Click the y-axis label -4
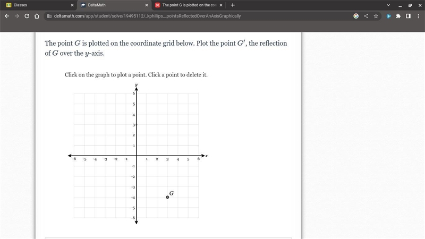This screenshot has height=239, width=425. coord(133,198)
